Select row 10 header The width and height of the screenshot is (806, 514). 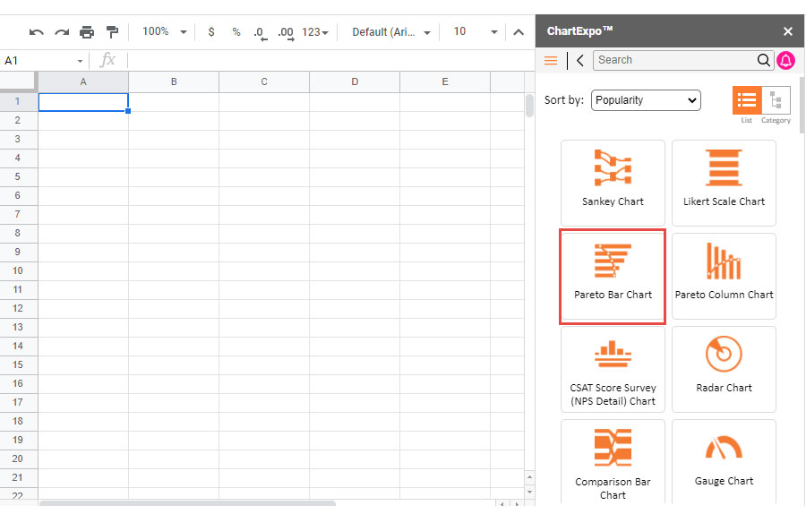pyautogui.click(x=19, y=270)
